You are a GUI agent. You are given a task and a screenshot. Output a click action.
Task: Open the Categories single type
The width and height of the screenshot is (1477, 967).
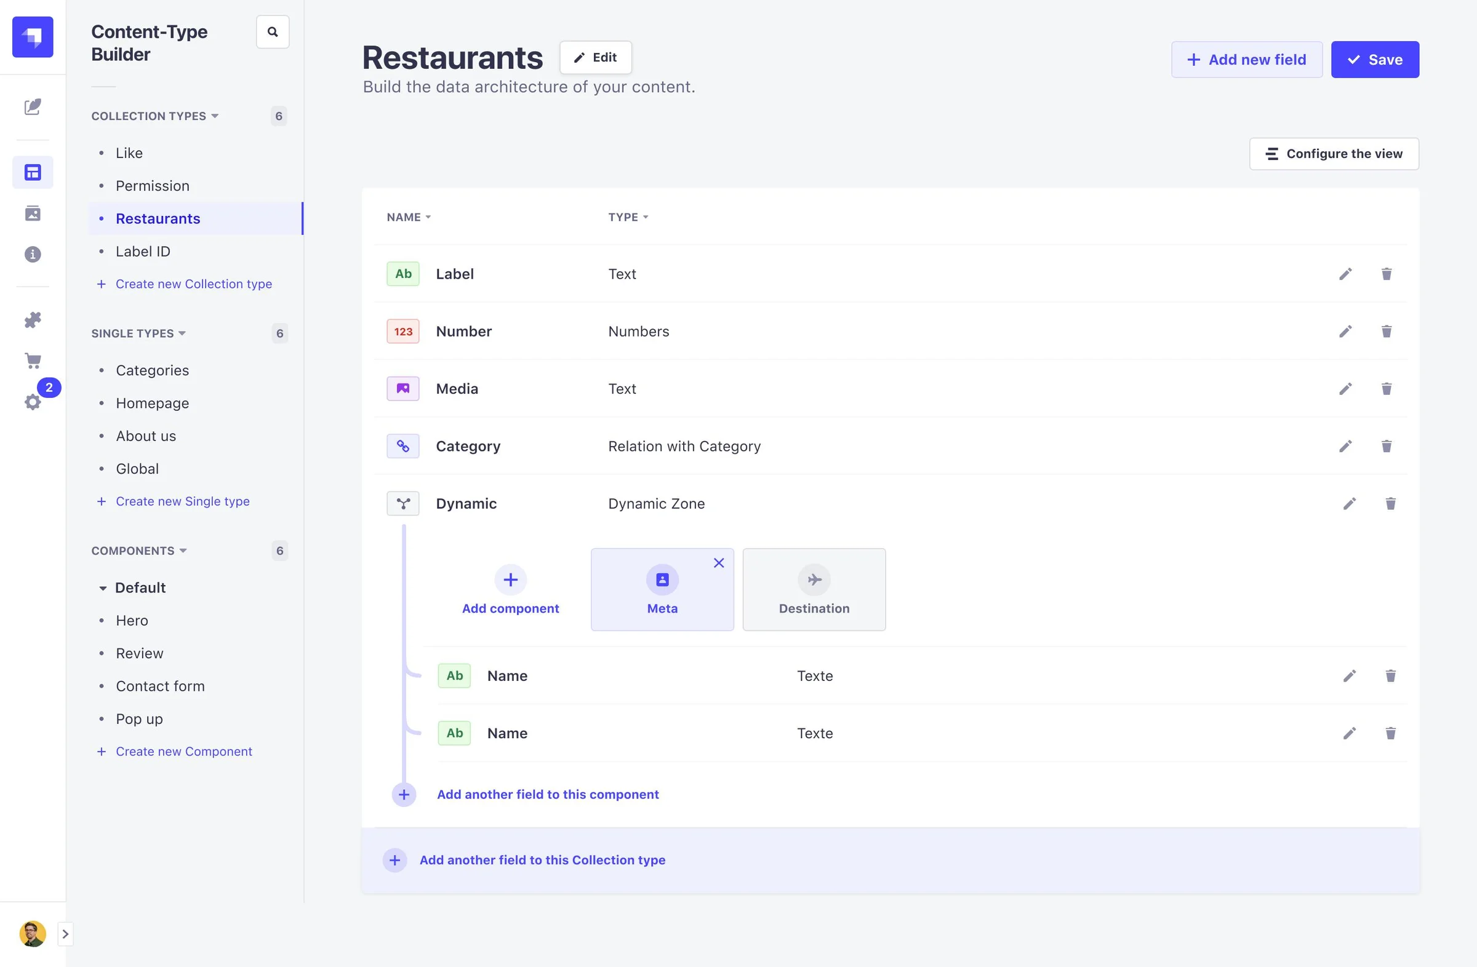tap(153, 370)
